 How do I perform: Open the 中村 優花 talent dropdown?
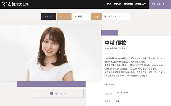click(81, 17)
